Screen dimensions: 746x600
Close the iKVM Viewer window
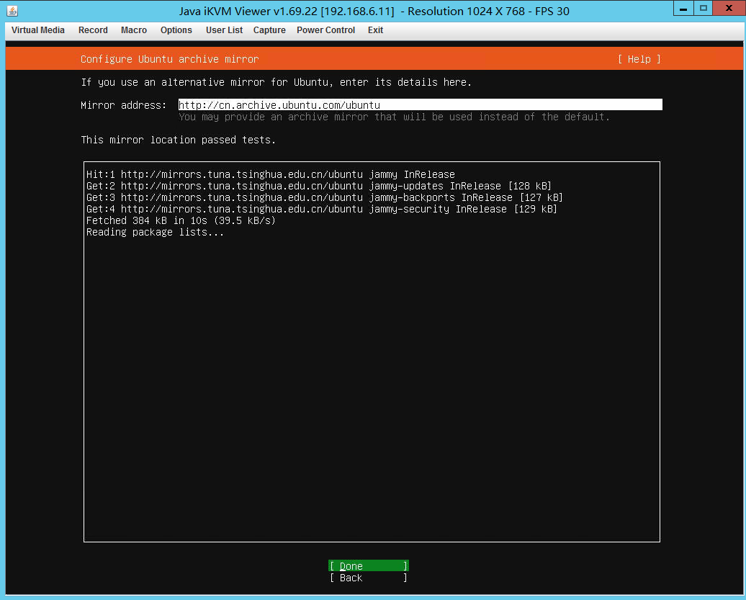pyautogui.click(x=729, y=8)
